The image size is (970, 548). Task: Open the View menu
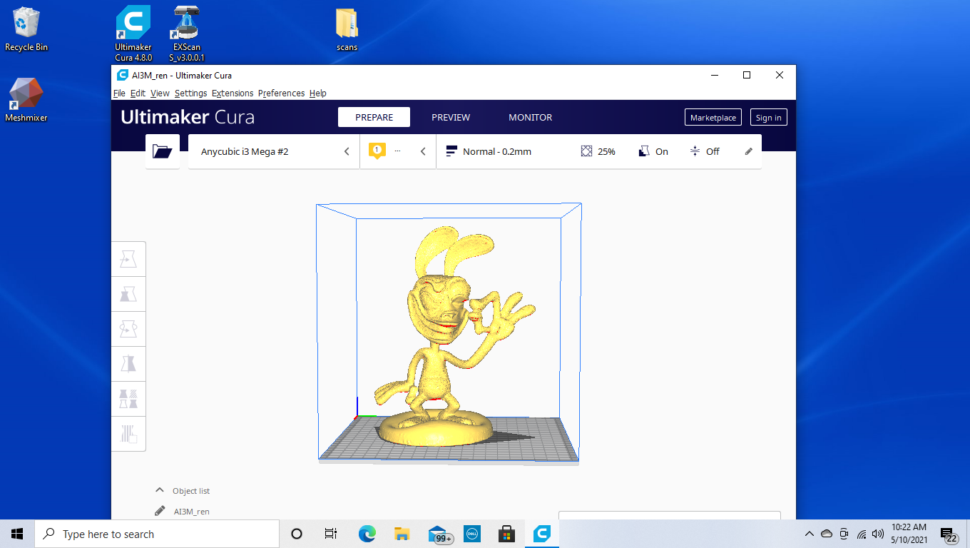160,93
